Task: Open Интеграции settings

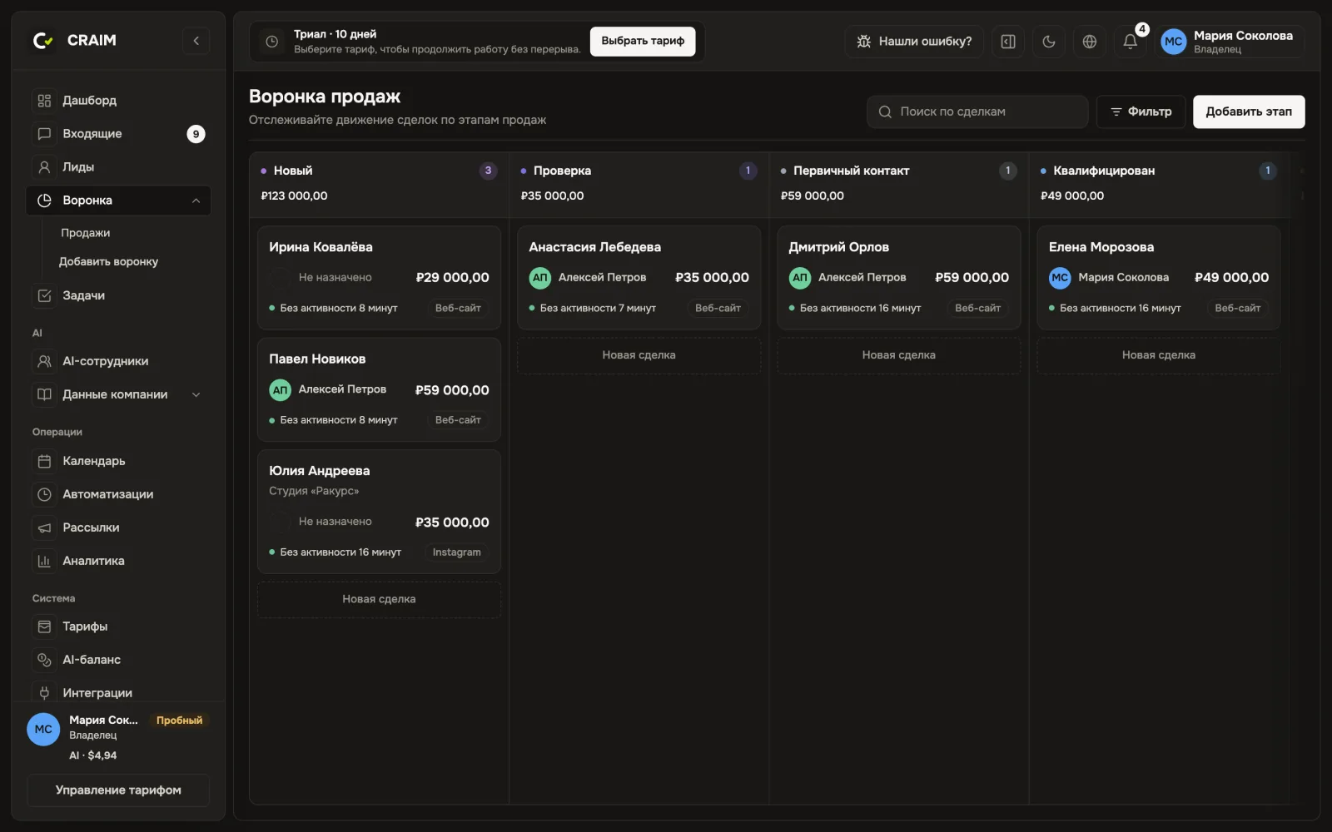Action: (118, 692)
